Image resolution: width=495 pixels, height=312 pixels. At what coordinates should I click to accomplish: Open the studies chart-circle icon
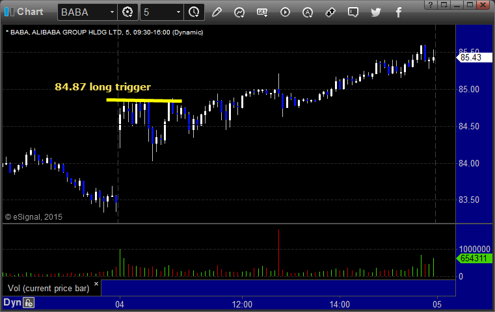point(239,12)
